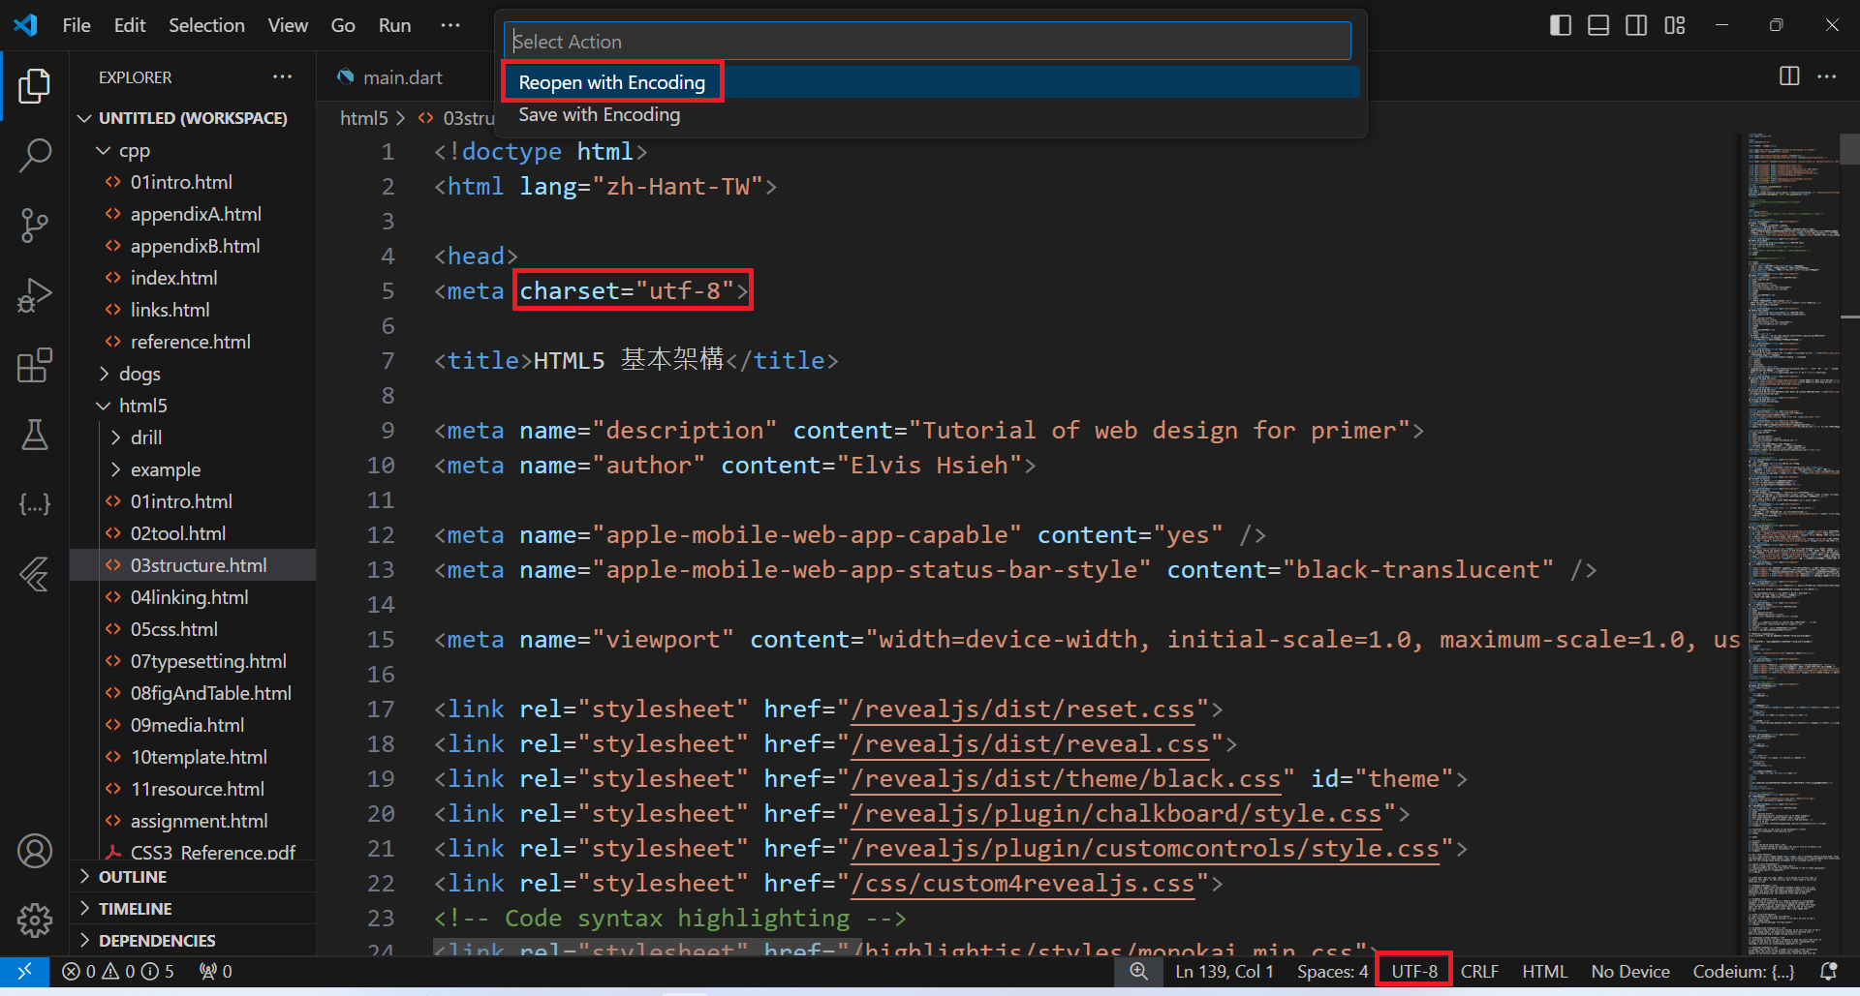
Task: Open the Manage settings gear
Action: 35,921
